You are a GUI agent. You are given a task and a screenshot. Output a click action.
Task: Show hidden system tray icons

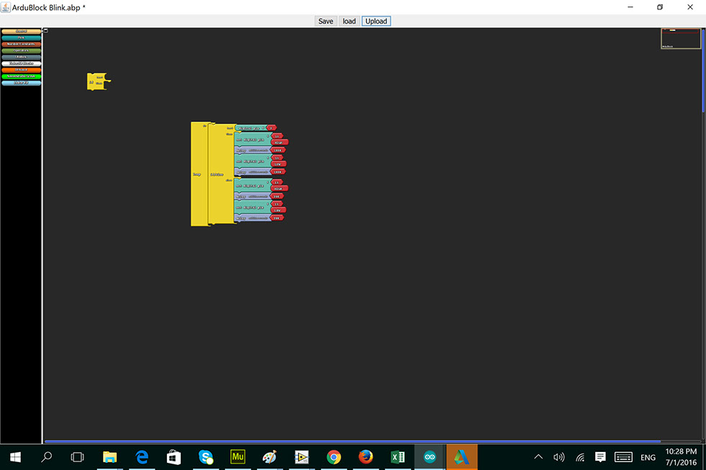click(x=538, y=457)
